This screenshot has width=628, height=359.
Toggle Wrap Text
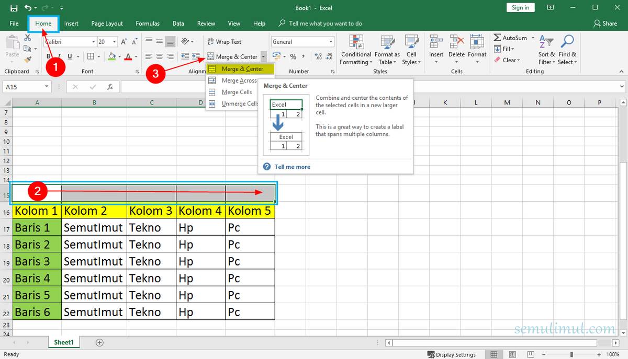225,42
